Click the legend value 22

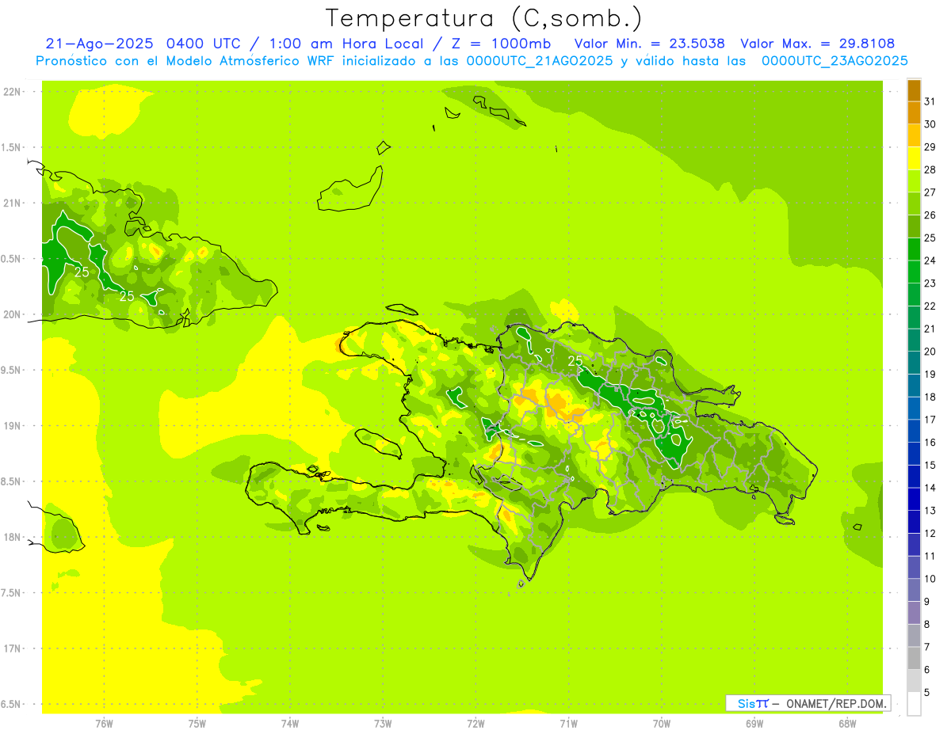click(x=930, y=306)
